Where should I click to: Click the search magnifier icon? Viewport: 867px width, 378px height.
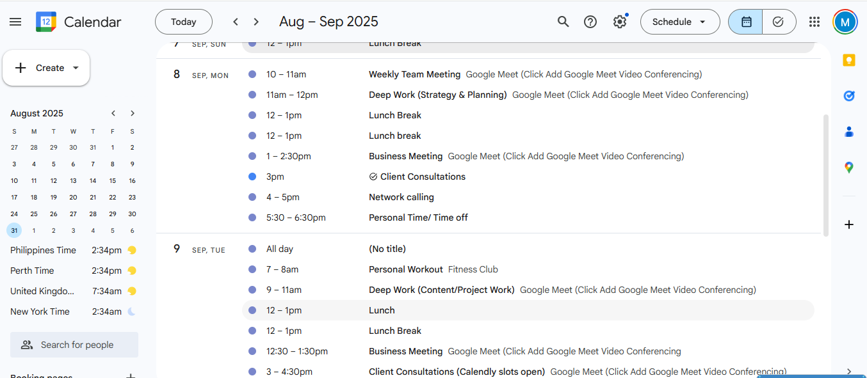click(x=563, y=22)
